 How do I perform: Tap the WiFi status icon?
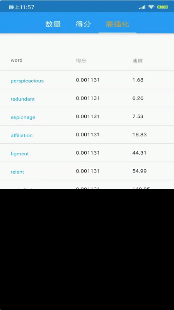click(151, 7)
